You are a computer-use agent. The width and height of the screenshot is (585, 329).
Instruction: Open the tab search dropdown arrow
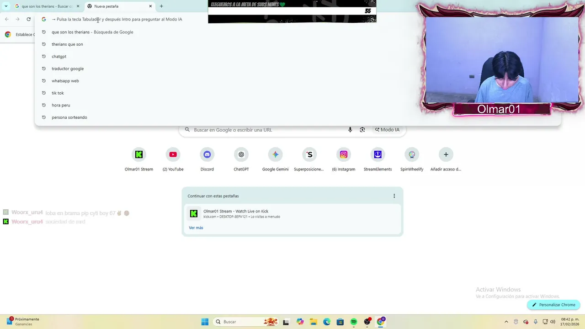[x=6, y=6]
